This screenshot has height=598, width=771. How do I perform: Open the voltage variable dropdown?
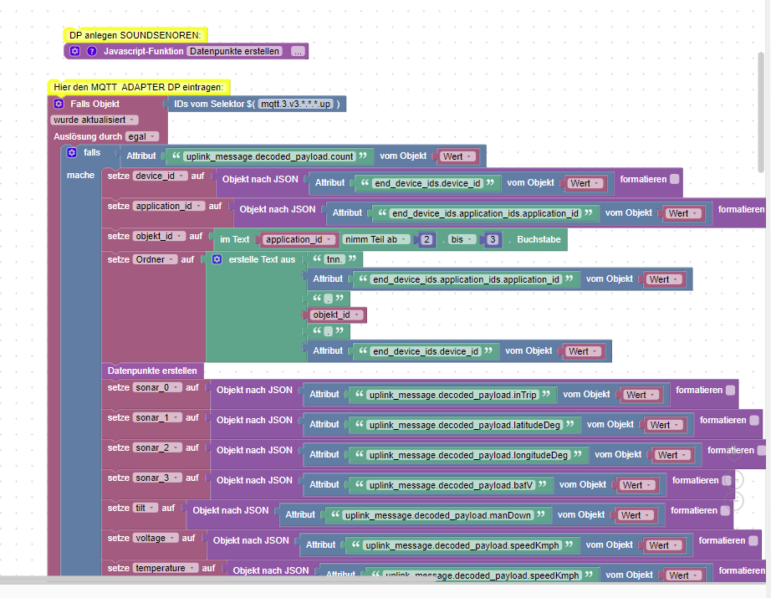(156, 538)
